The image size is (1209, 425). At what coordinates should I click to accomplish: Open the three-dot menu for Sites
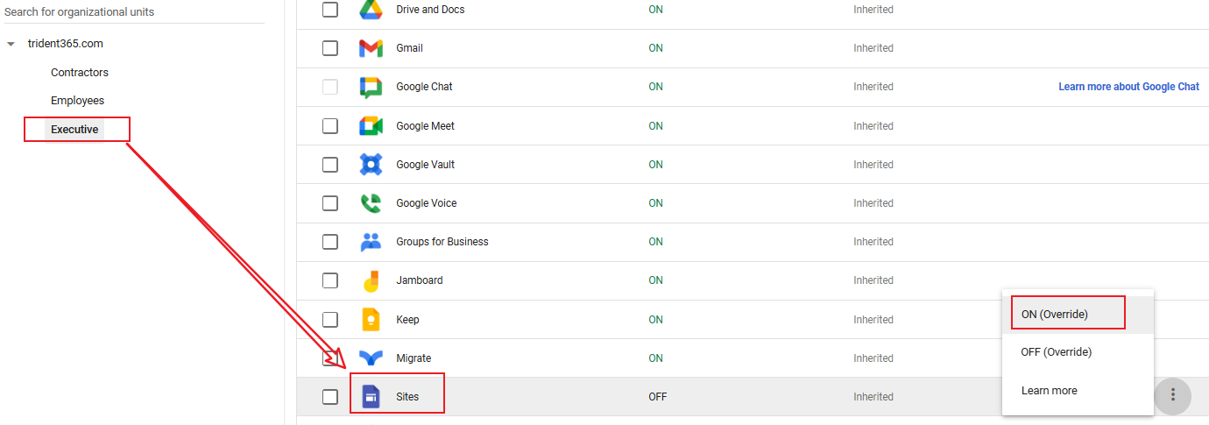pyautogui.click(x=1172, y=396)
